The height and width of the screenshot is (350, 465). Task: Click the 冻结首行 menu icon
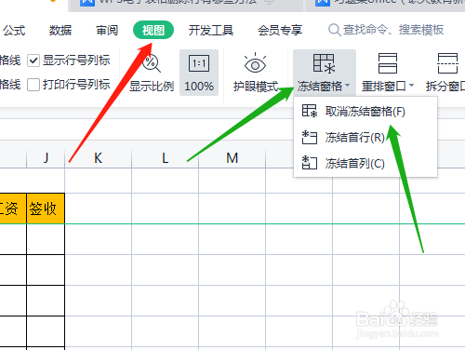tap(310, 137)
